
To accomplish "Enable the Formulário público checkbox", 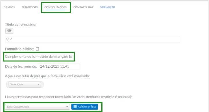I will click(38, 49).
